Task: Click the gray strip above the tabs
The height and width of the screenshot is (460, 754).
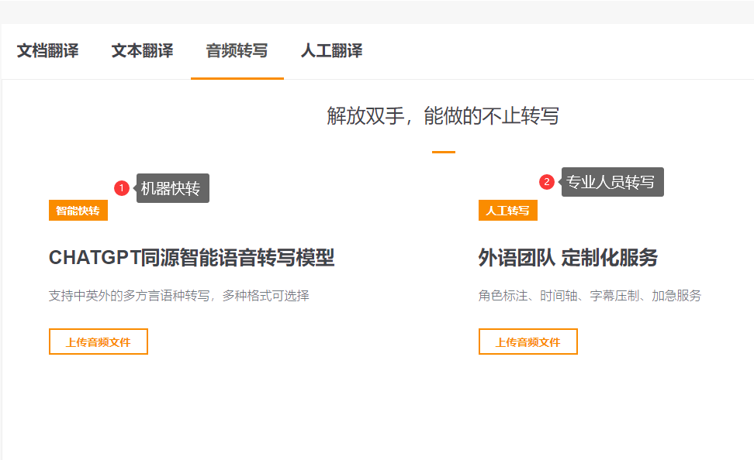Action: tap(377, 12)
